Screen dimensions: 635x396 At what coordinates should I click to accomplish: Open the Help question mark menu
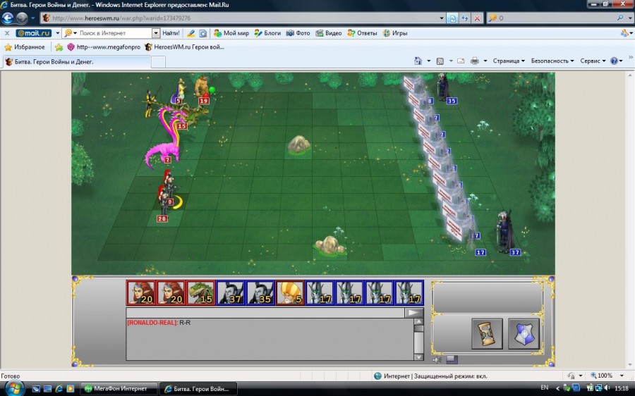pos(617,61)
